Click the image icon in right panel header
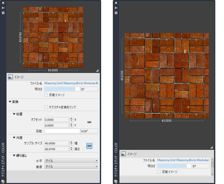 tap(123, 154)
